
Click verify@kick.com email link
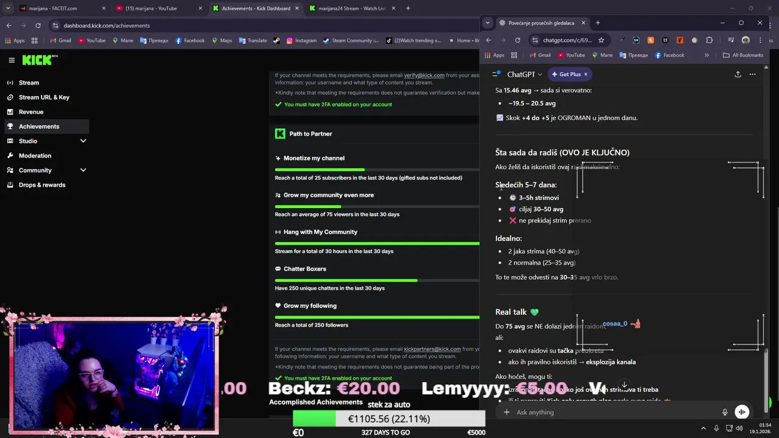pyautogui.click(x=424, y=75)
